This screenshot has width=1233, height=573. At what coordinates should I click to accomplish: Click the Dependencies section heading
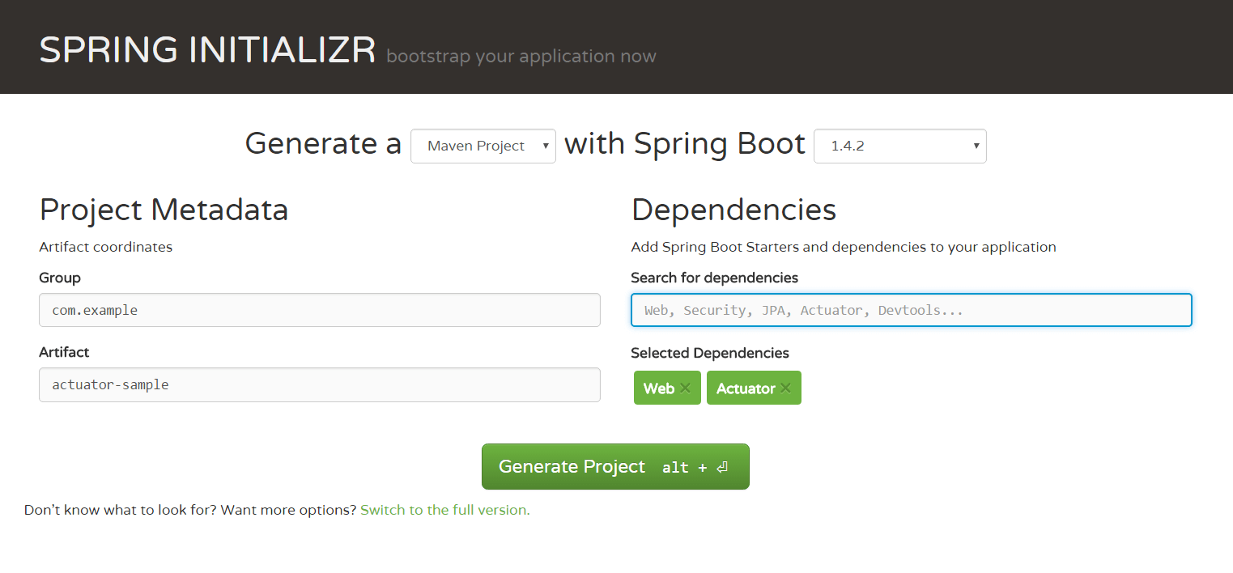[733, 210]
